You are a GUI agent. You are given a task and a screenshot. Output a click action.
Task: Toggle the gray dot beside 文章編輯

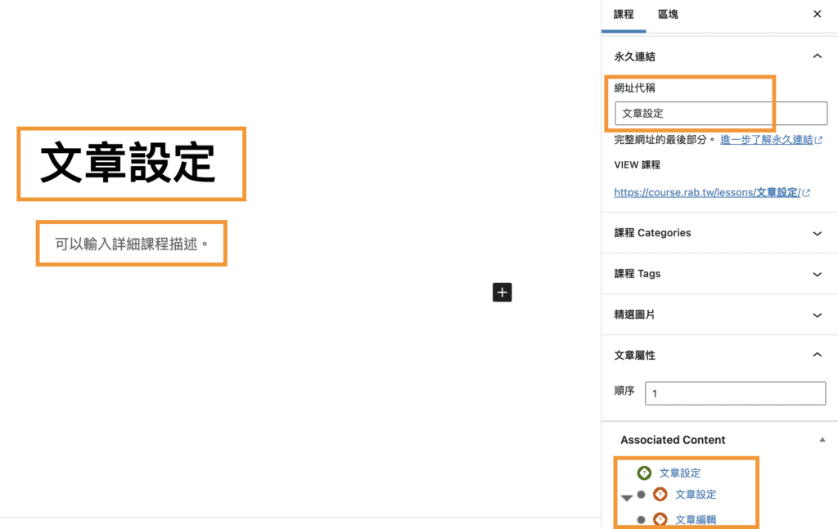[643, 518]
